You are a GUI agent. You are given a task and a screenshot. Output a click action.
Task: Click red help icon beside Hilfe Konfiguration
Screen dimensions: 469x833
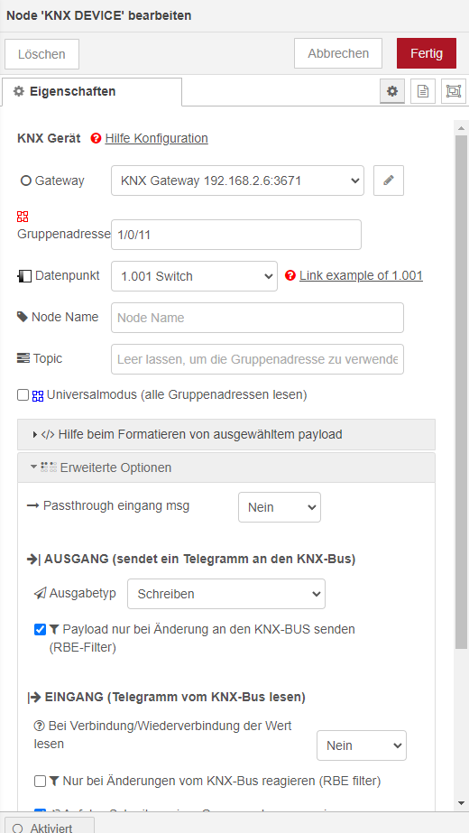pyautogui.click(x=96, y=139)
